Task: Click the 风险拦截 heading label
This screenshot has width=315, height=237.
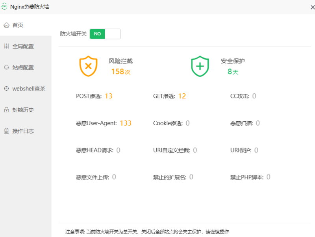Action: click(x=120, y=61)
